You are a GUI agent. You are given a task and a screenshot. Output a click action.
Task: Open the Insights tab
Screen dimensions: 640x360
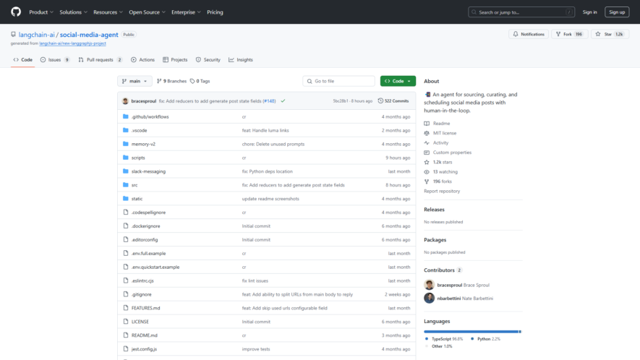click(241, 59)
